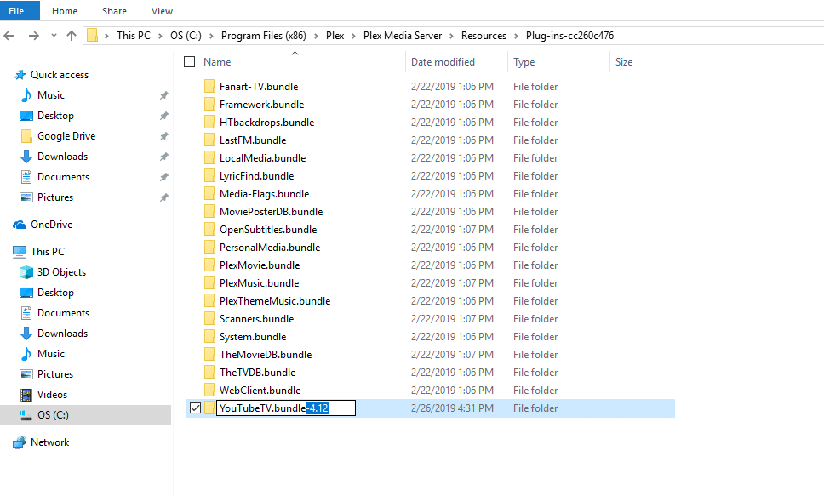Select the Fanart-TV.bundle folder icon
Viewport: 824px width, 496px height.
pos(209,86)
